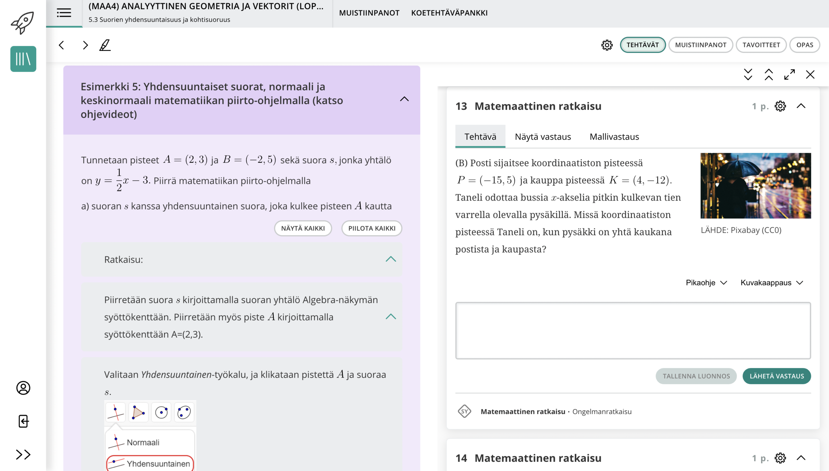The width and height of the screenshot is (829, 471).
Task: Open the Pikaohje dropdown
Action: [706, 283]
